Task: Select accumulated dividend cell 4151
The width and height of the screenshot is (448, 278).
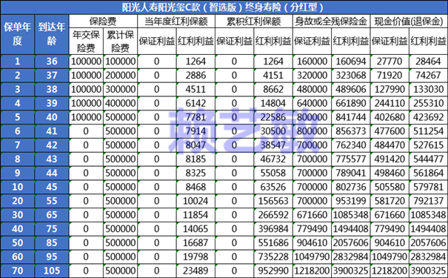Action: 273,75
